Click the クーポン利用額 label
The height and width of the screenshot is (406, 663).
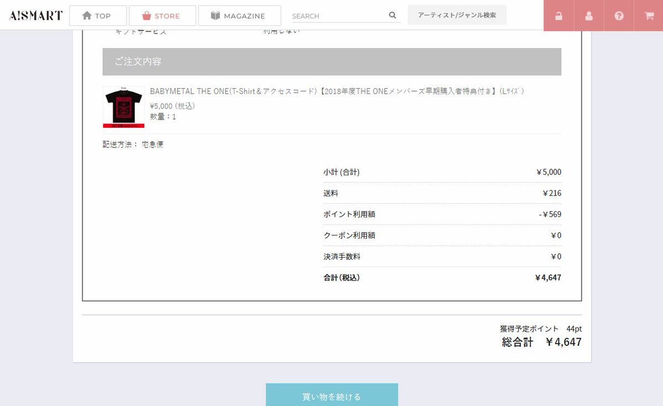click(349, 236)
